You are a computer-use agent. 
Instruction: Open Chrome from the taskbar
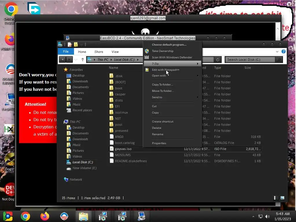pos(25,216)
